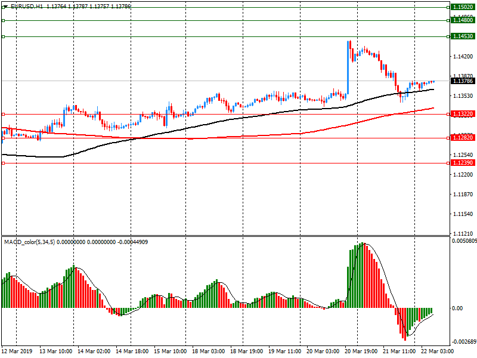The width and height of the screenshot is (477, 358).
Task: Select the red 1.12820 support level label
Action: point(463,138)
